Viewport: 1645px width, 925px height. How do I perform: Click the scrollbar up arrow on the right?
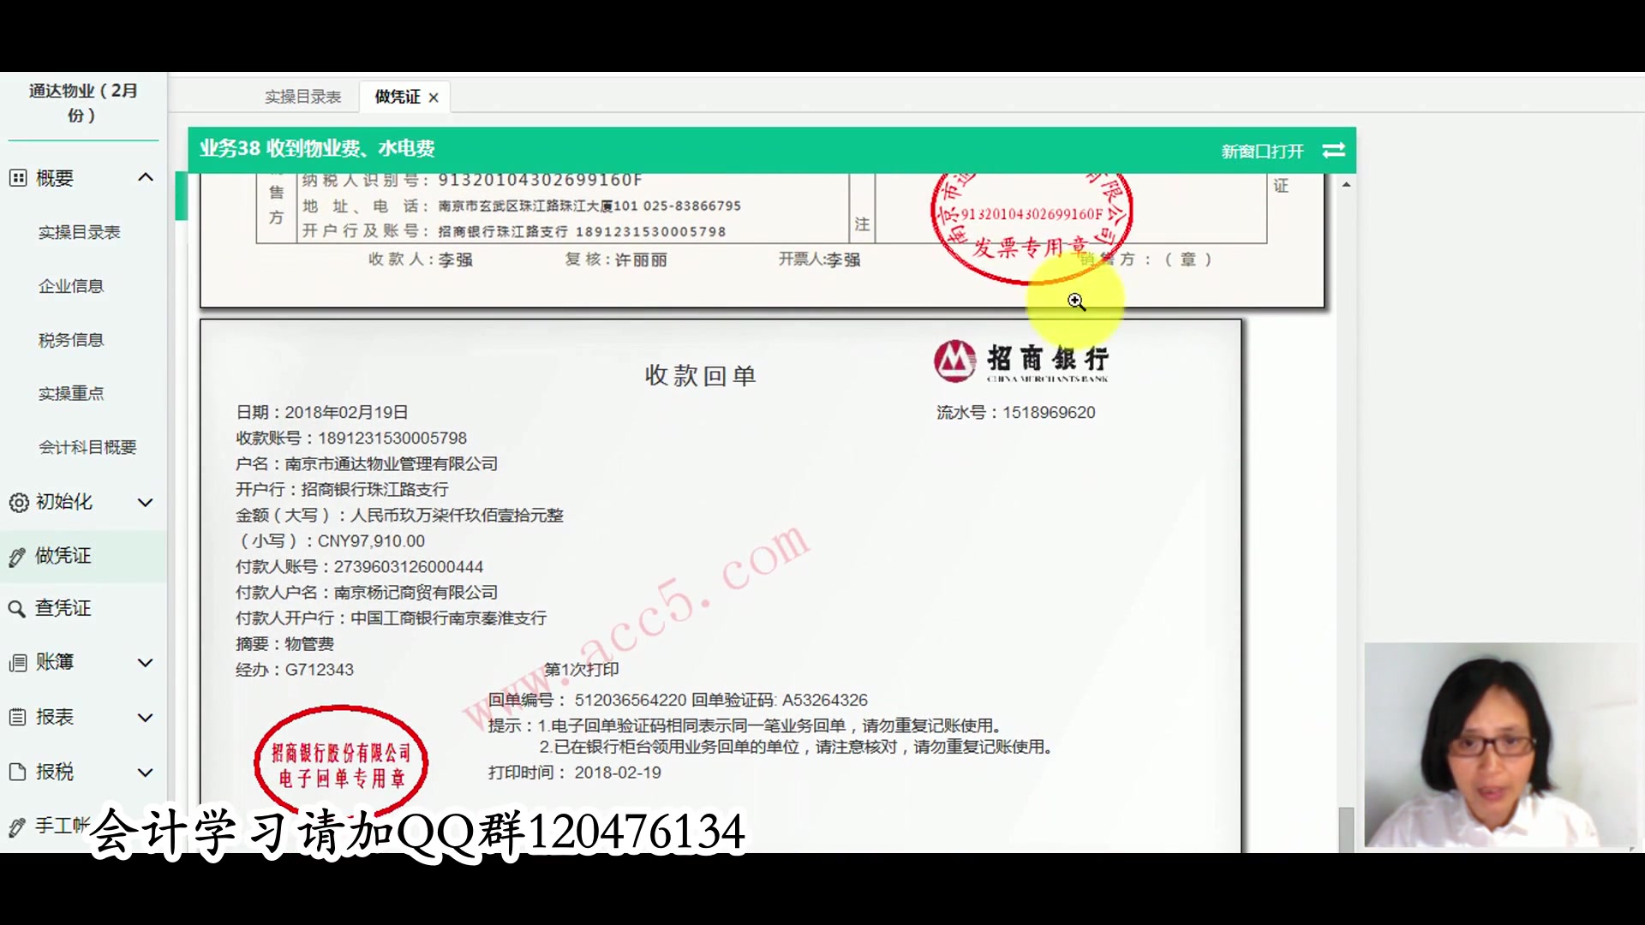[1347, 182]
